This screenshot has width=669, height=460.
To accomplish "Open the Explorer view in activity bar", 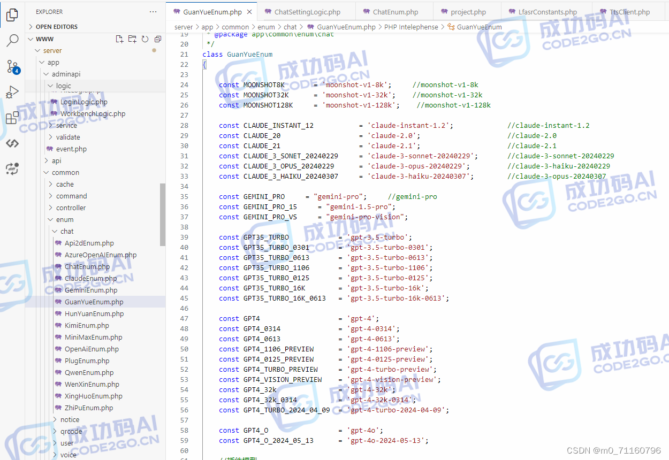I will click(x=12, y=15).
